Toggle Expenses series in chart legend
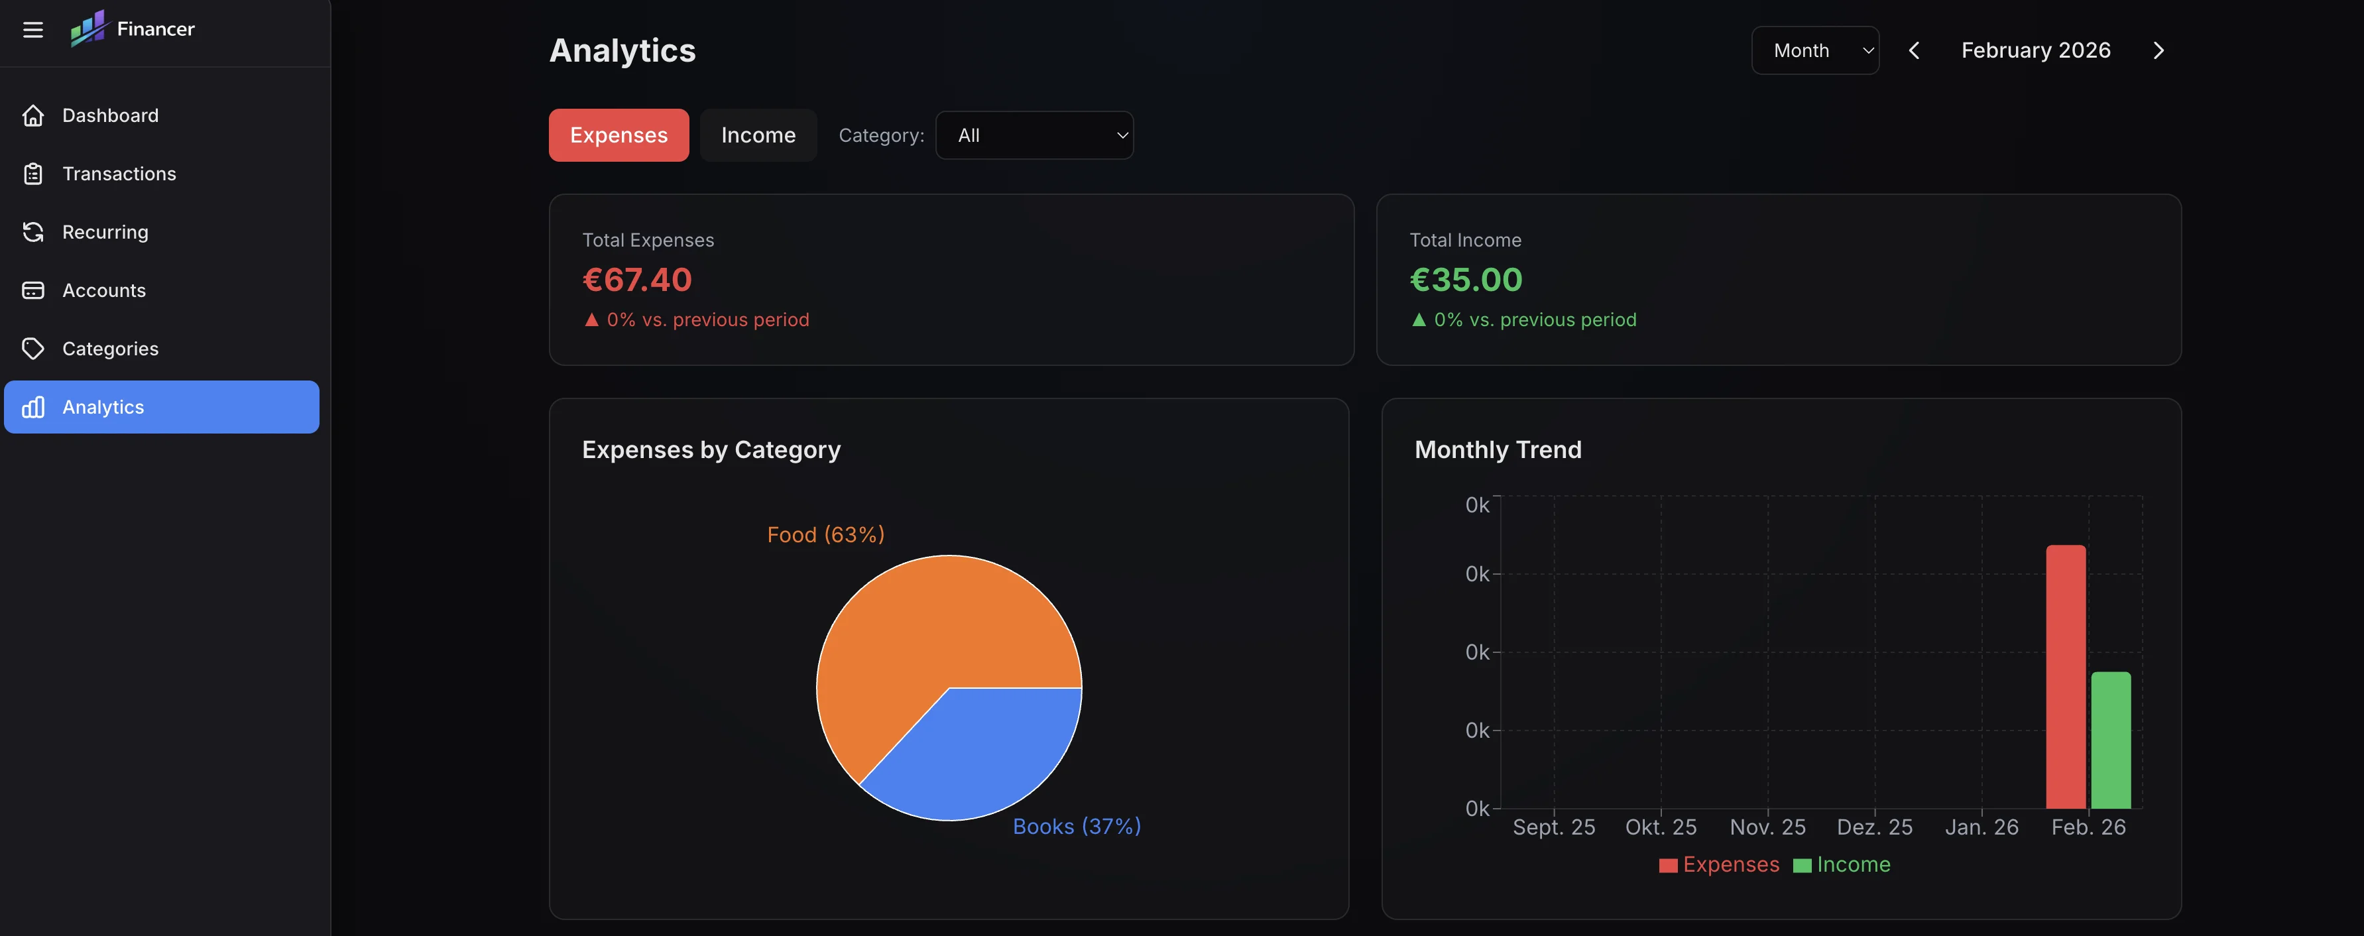 (1719, 864)
